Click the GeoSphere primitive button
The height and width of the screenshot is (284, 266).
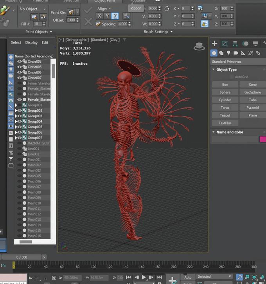click(x=252, y=92)
